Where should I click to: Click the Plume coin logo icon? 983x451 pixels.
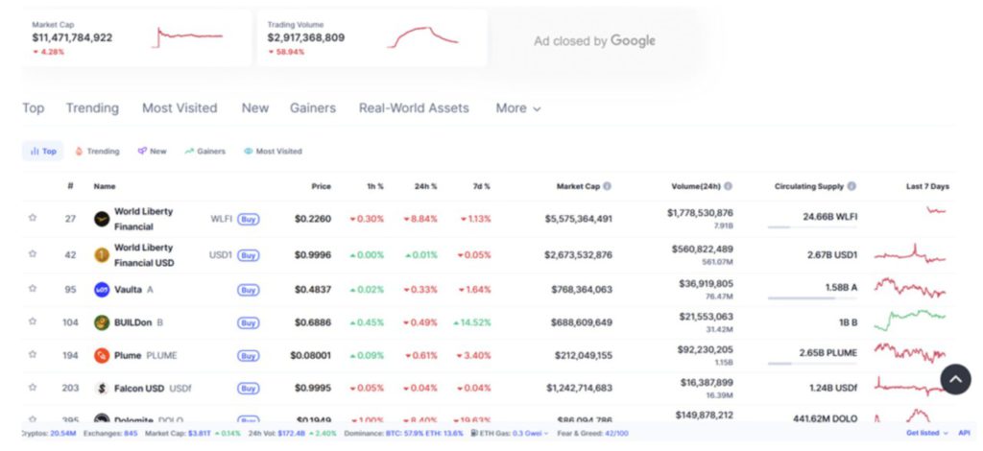coord(102,356)
